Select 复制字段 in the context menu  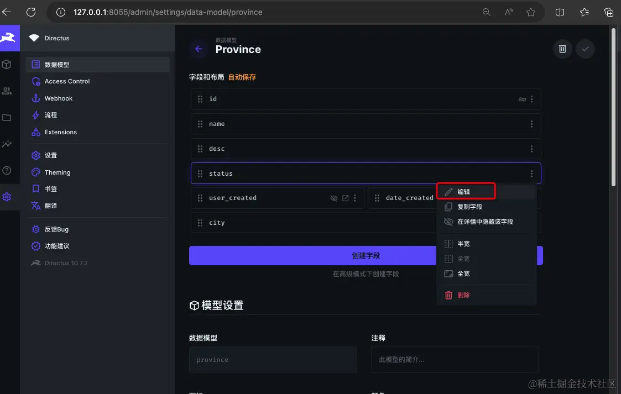tap(487, 207)
